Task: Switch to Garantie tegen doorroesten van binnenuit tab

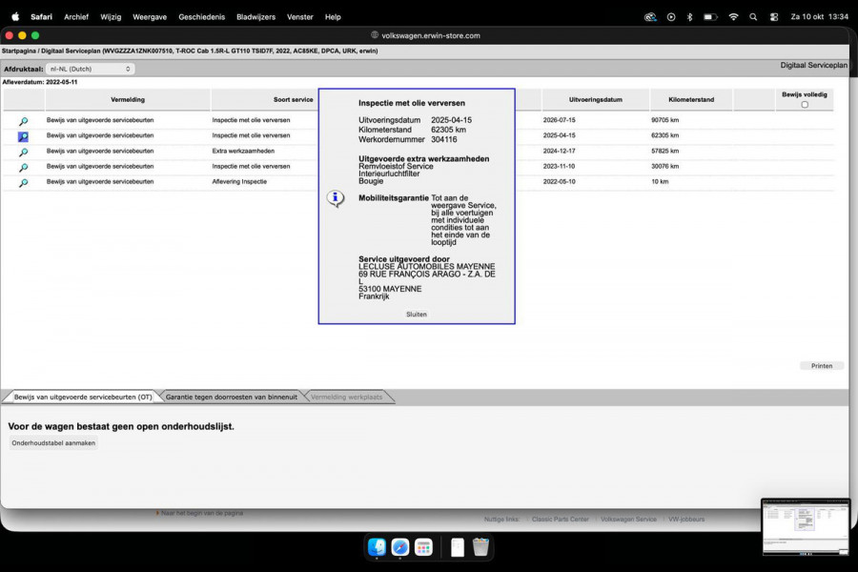Action: [x=232, y=397]
